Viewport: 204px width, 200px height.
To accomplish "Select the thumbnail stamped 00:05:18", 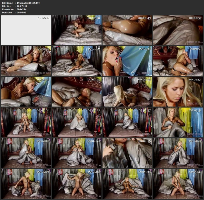I will [x=77, y=184].
